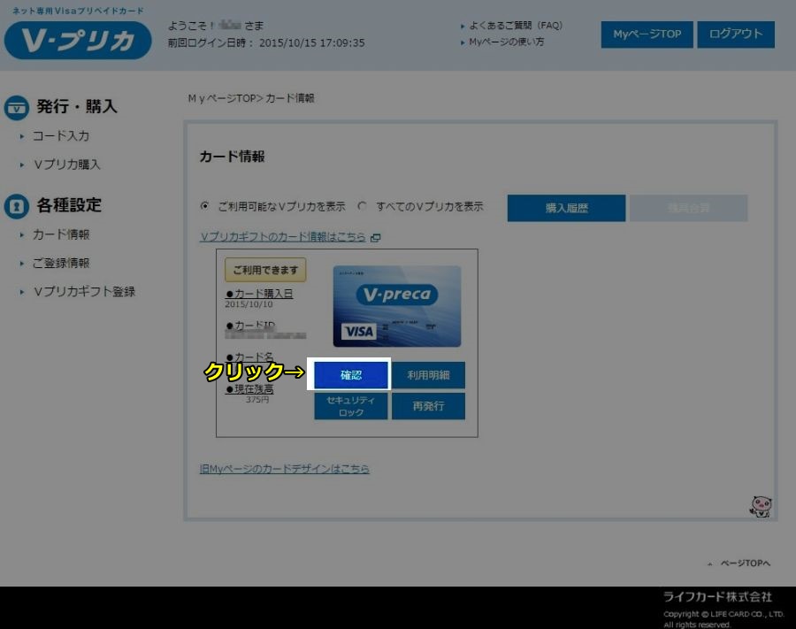Click the V-preca Visa card image
This screenshot has width=796, height=629.
(396, 306)
